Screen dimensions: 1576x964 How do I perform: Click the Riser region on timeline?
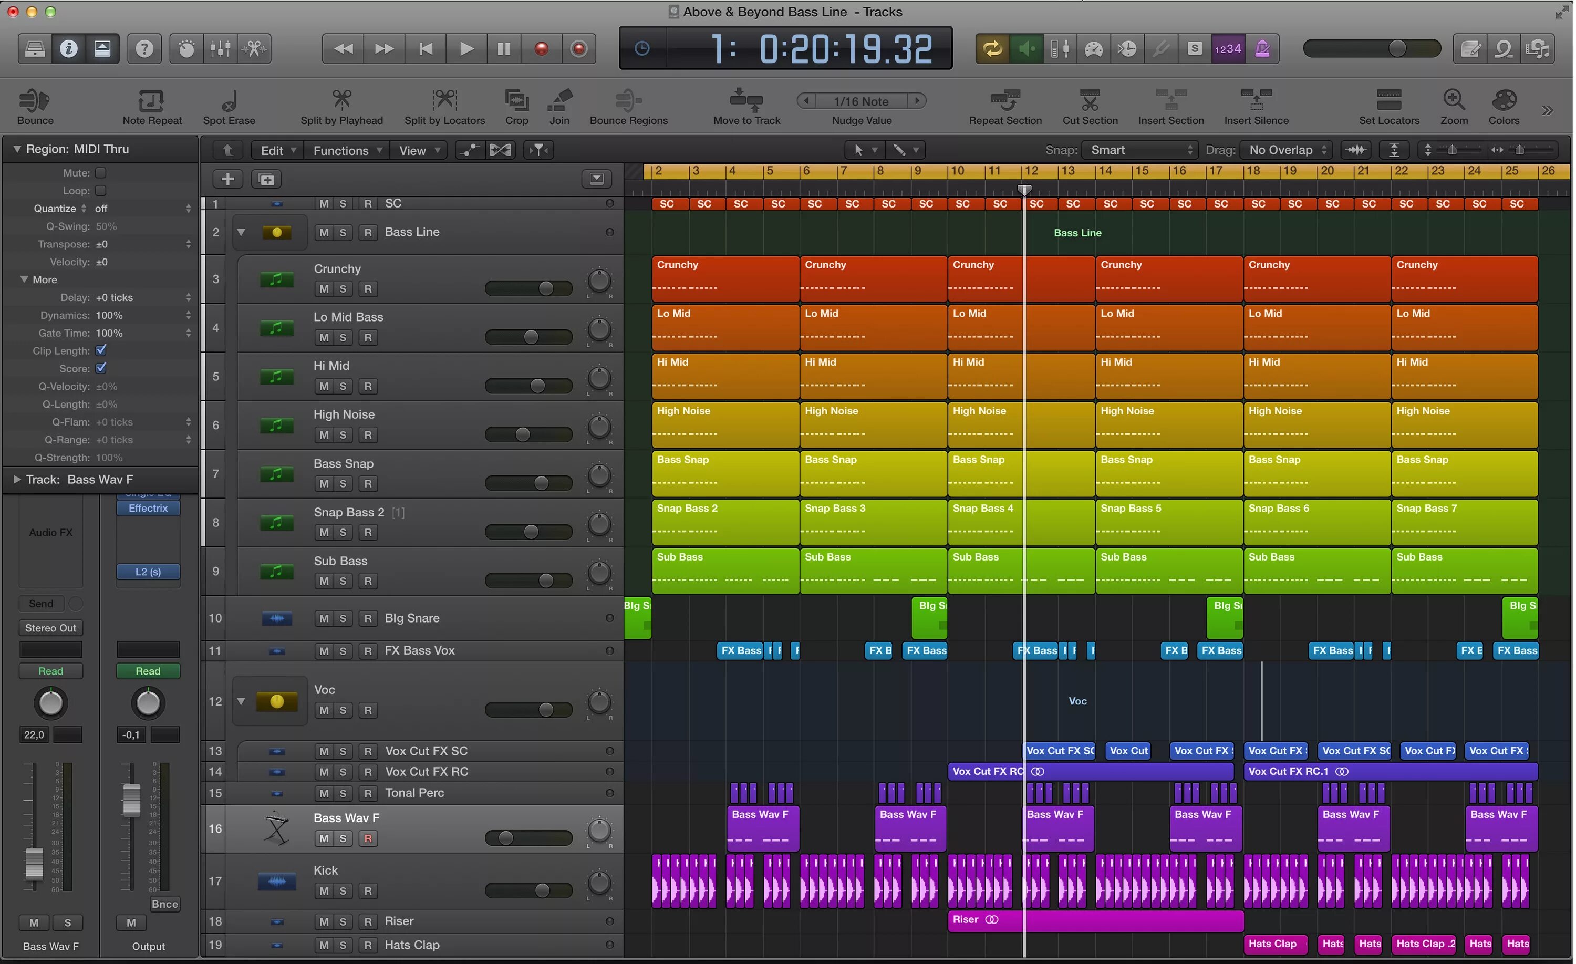[1095, 920]
